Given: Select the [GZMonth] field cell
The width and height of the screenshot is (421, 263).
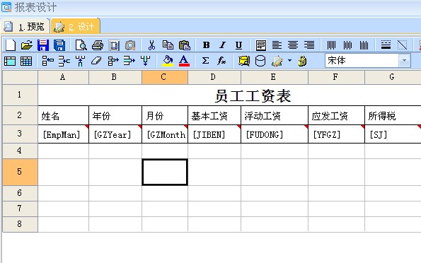Looking at the screenshot, I should tap(165, 134).
